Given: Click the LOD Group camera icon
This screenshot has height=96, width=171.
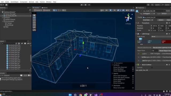Looking at the screenshot, I should 141,39.
